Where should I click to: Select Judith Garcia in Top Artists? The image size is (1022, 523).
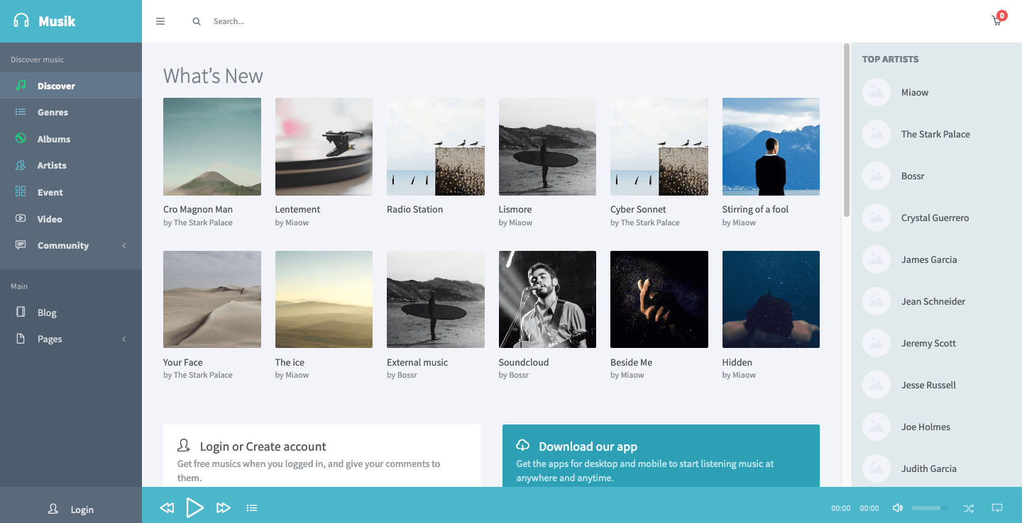[x=929, y=468]
